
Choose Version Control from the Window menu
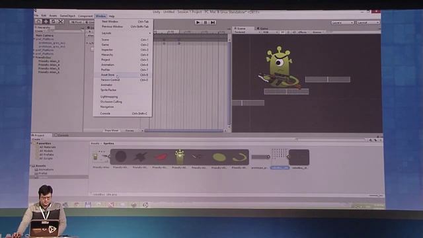click(123, 80)
